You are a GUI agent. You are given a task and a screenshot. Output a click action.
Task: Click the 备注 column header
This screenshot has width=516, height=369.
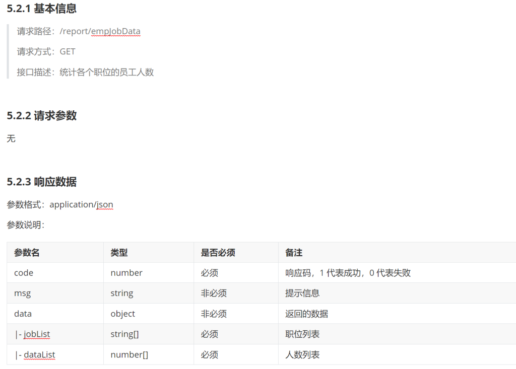294,253
